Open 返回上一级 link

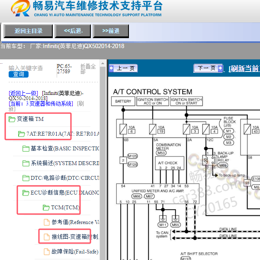click(x=23, y=93)
